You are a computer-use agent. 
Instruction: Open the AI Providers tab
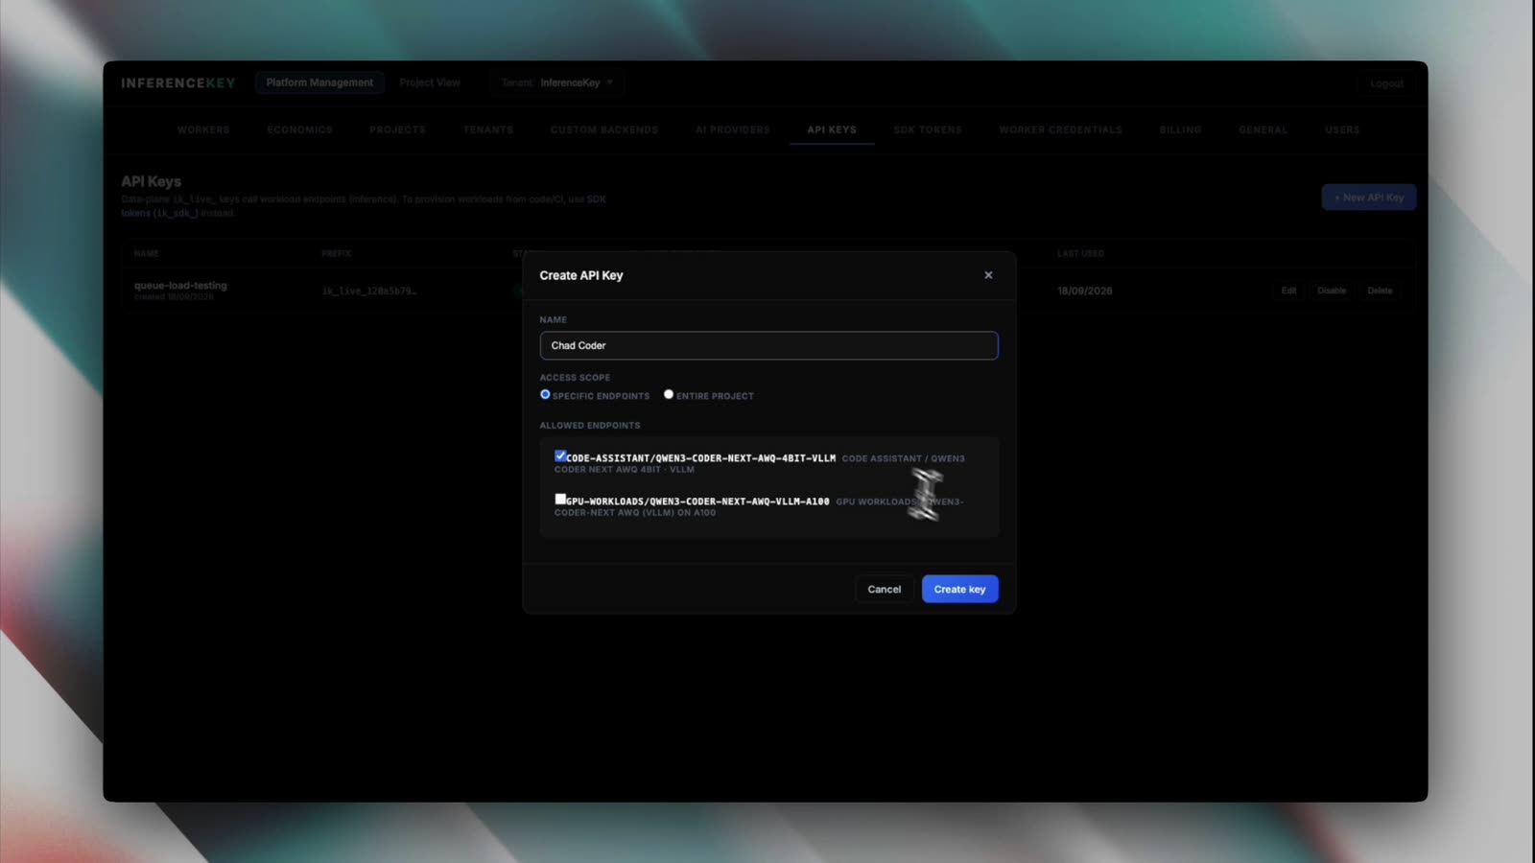tap(733, 129)
